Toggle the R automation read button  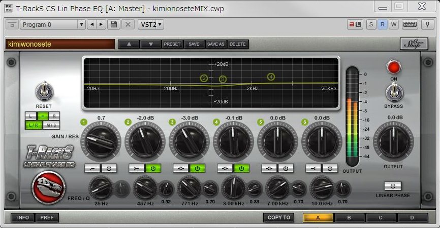pos(382,25)
